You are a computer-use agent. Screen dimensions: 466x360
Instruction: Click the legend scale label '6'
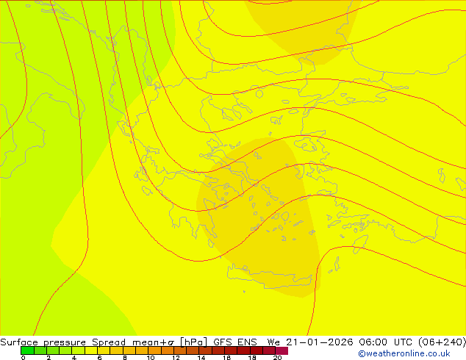pos(99,358)
